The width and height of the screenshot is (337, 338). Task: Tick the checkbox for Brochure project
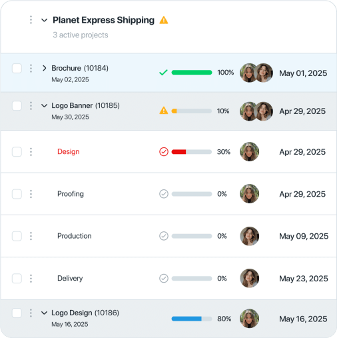click(x=17, y=69)
